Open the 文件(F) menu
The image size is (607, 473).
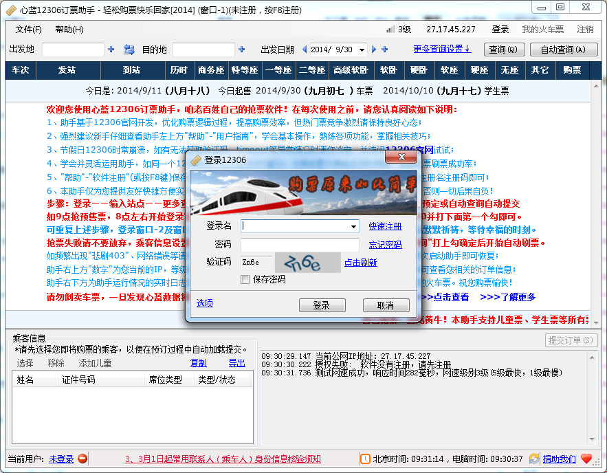(28, 30)
